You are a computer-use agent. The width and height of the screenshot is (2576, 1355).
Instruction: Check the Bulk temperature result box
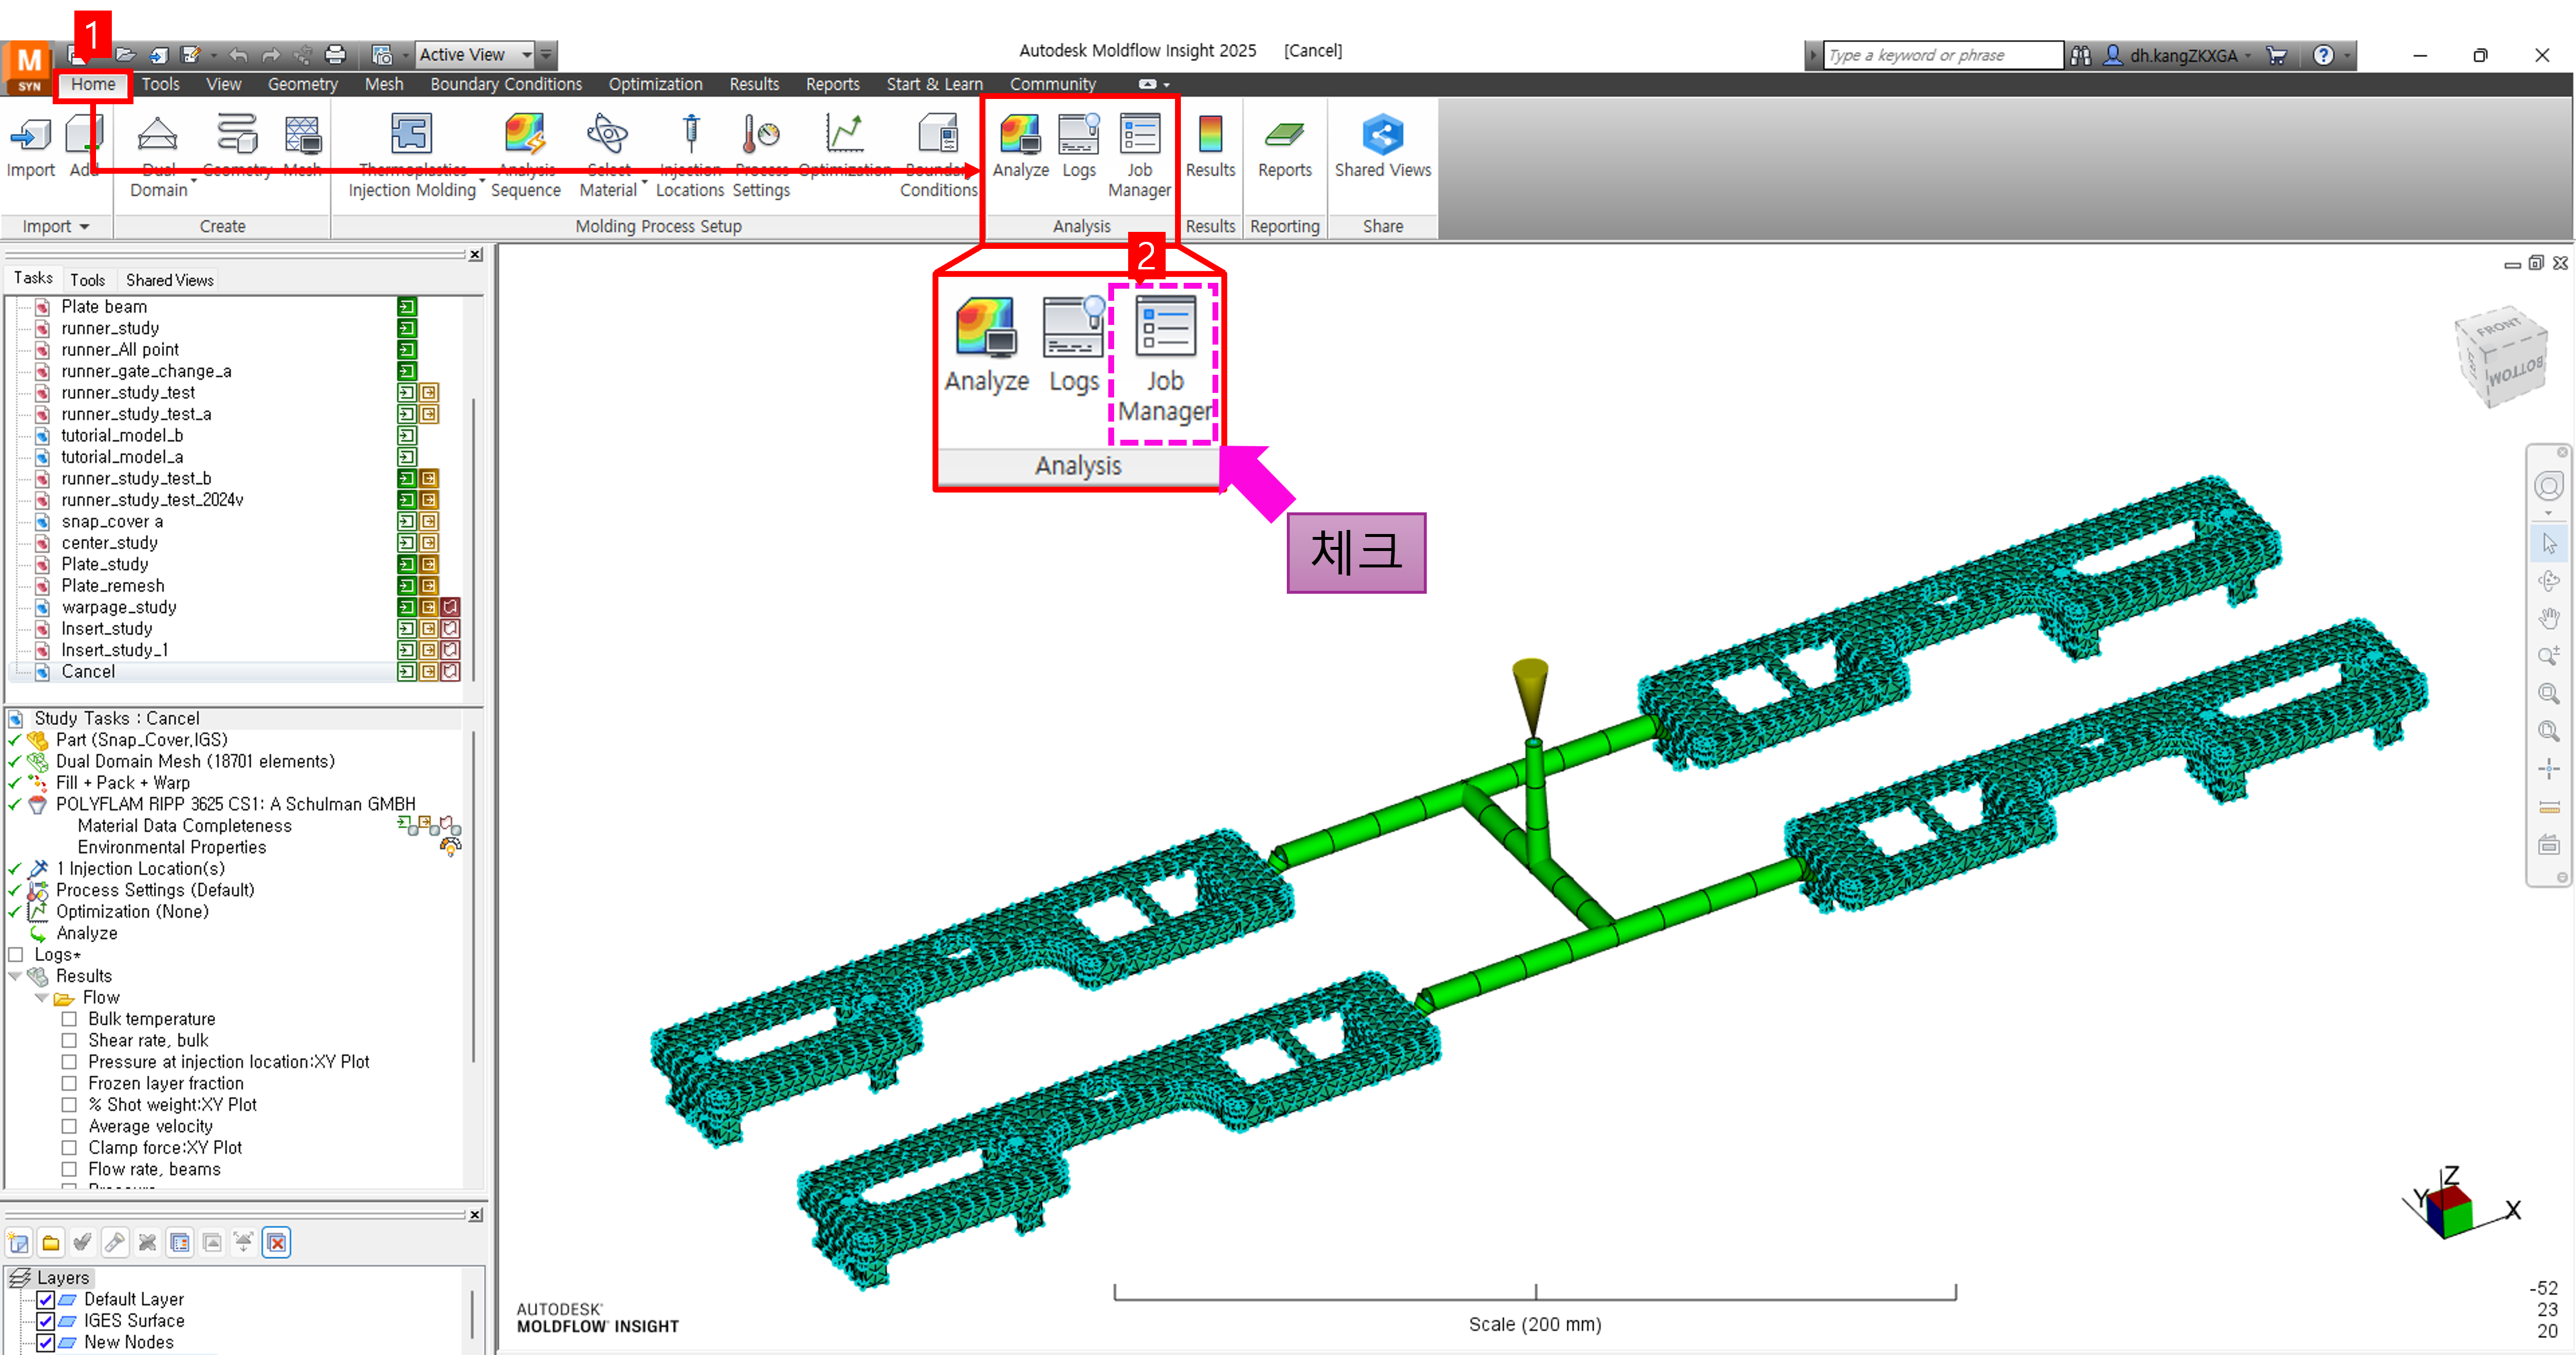pyautogui.click(x=69, y=1019)
